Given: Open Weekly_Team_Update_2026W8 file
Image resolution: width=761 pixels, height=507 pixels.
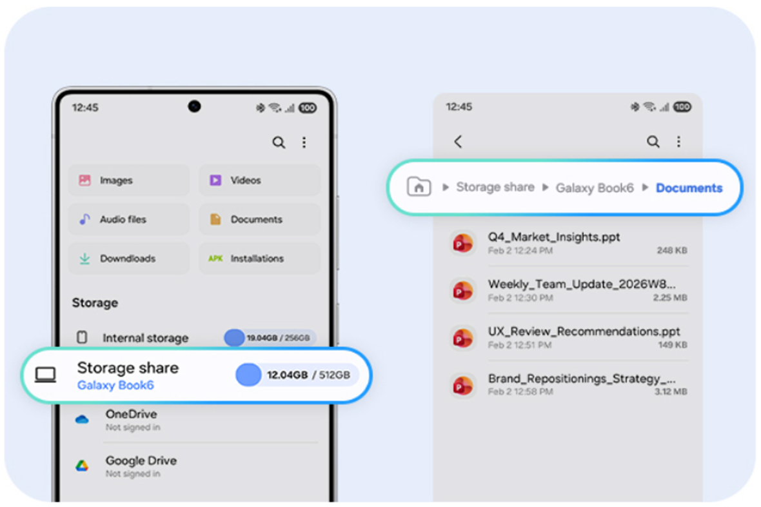Looking at the screenshot, I should [568, 290].
